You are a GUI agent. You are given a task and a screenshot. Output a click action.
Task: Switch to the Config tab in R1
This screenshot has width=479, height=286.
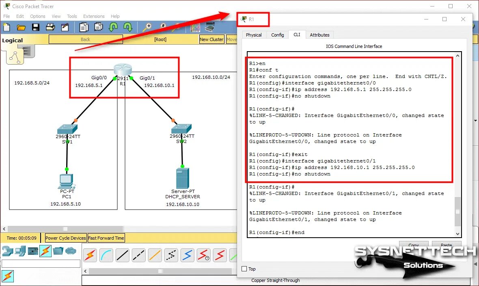point(277,35)
